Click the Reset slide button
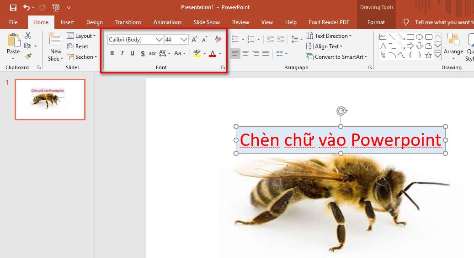 tap(78, 46)
